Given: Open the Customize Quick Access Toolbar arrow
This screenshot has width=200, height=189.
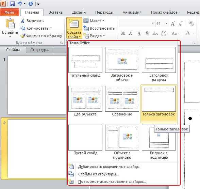Looking at the screenshot, I should (38, 4).
